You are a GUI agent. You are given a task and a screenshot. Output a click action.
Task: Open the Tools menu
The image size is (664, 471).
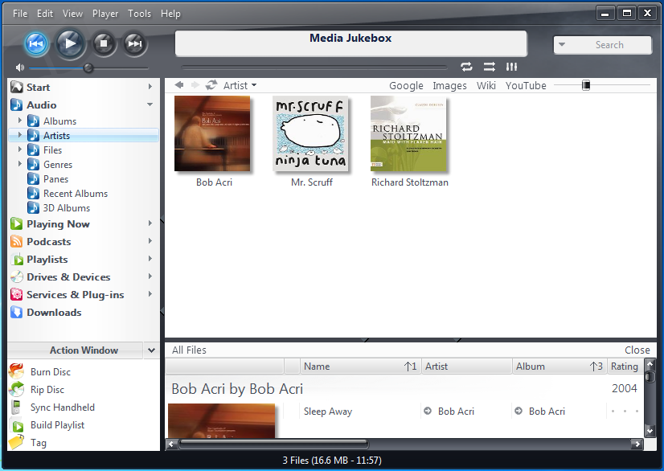pos(139,13)
